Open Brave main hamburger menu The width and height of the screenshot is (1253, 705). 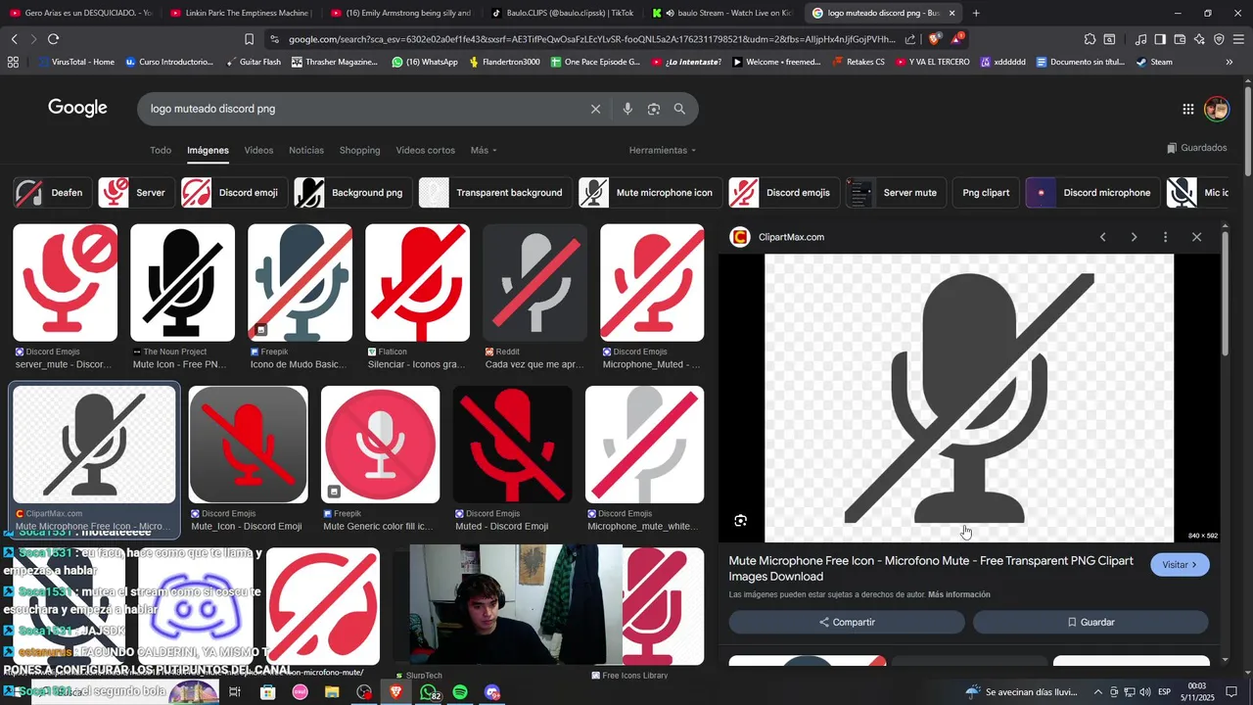click(1238, 39)
